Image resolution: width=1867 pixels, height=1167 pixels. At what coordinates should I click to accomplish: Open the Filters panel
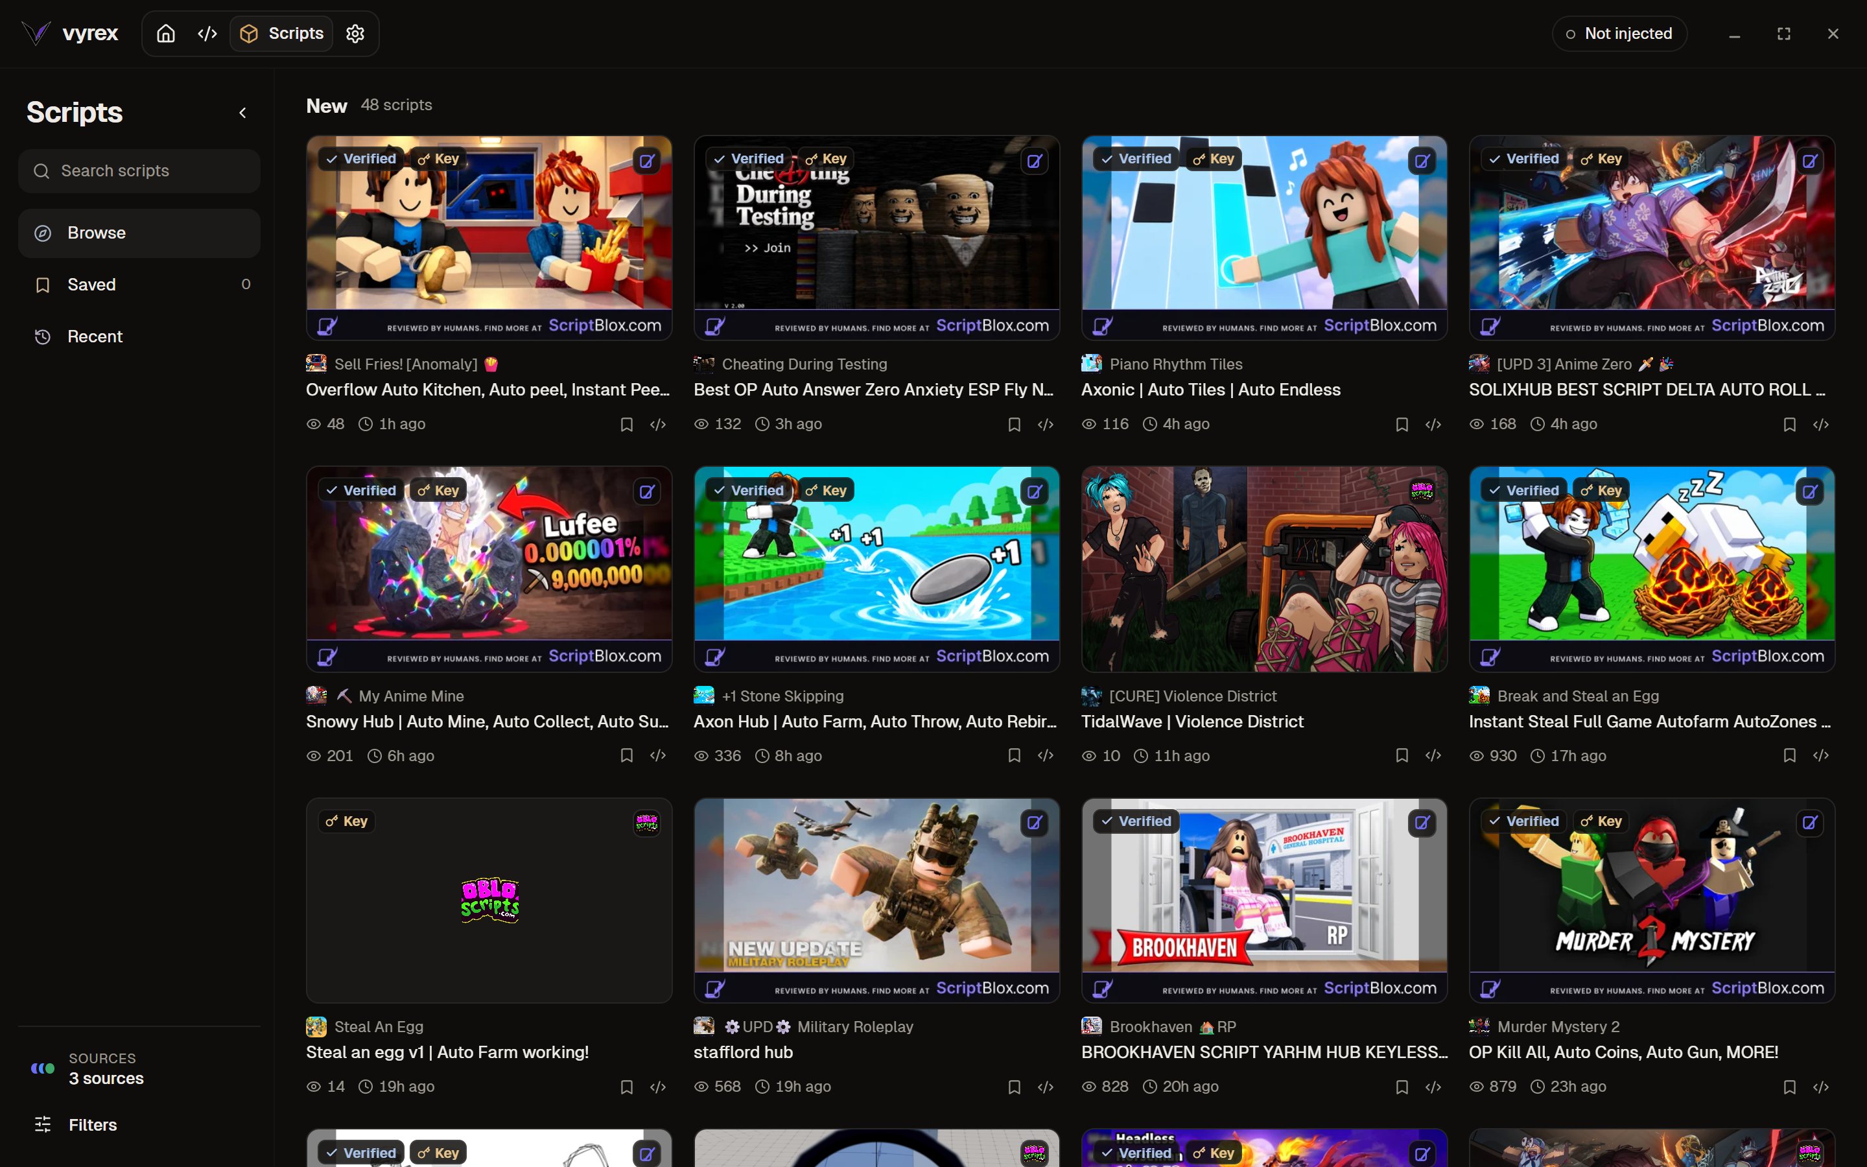tap(139, 1125)
